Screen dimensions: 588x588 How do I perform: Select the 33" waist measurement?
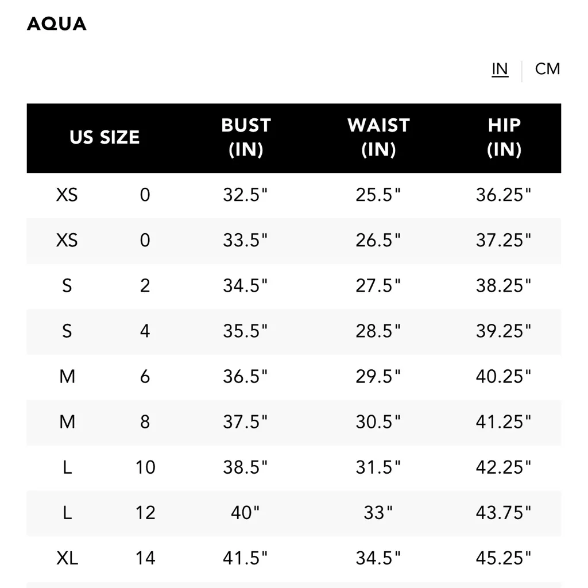click(378, 513)
